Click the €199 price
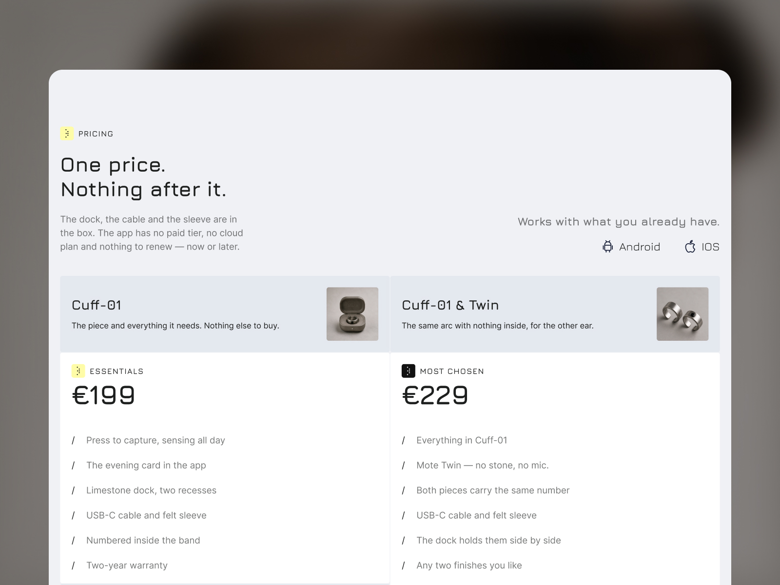Image resolution: width=780 pixels, height=585 pixels. 103,395
